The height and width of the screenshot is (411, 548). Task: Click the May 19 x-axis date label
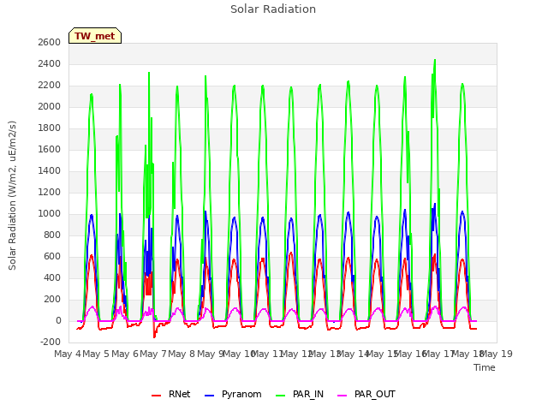coord(497,354)
